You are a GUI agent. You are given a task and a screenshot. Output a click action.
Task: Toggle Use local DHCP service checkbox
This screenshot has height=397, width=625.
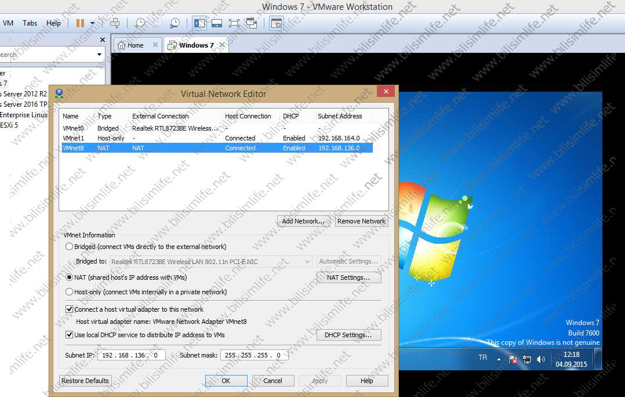point(70,335)
